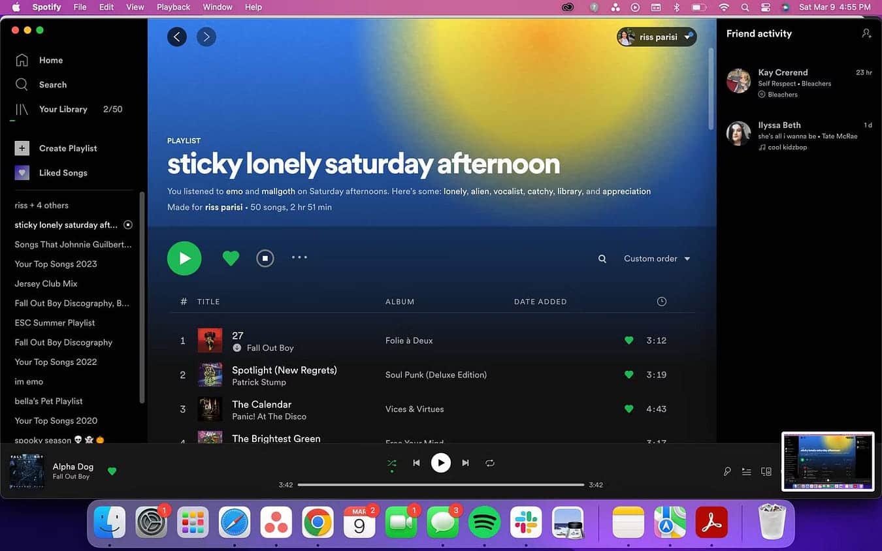This screenshot has width=882, height=551.
Task: Open Control Center in the menu bar
Action: coord(766,7)
